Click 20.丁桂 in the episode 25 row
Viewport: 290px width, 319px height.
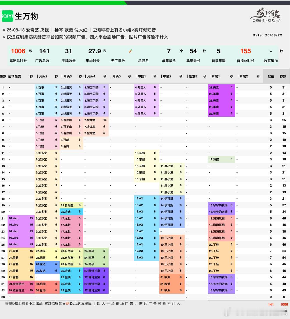pos(214,244)
